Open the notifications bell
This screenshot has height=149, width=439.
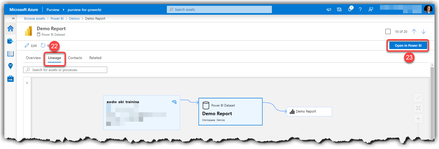(350, 9)
